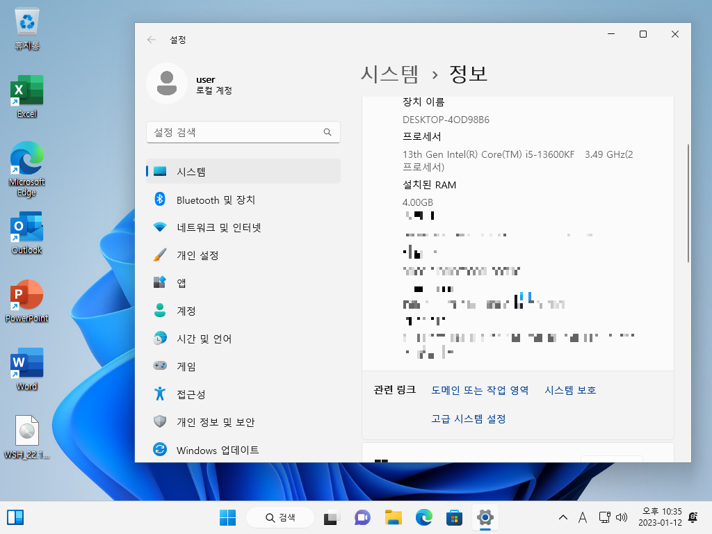Open the Recycle Bin desktop icon
Viewport: 712px width, 534px height.
click(27, 29)
